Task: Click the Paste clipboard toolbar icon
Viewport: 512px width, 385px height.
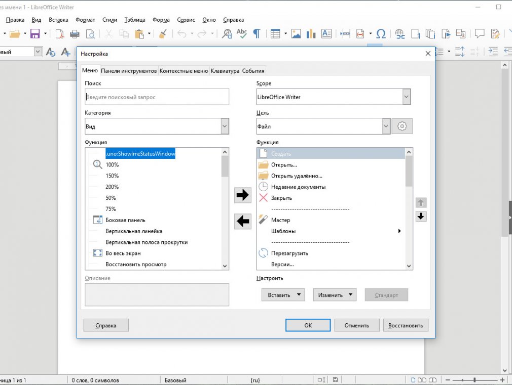Action: [139, 33]
